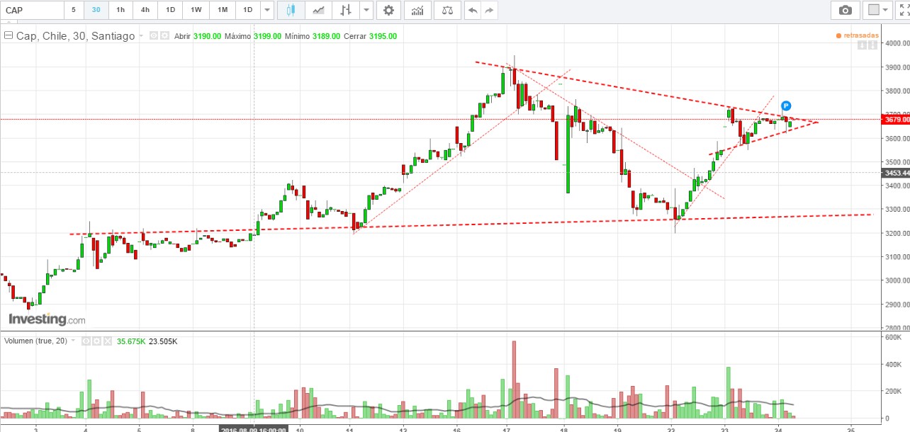Select the 5 minute timeframe
This screenshot has height=432, width=910.
[x=74, y=10]
